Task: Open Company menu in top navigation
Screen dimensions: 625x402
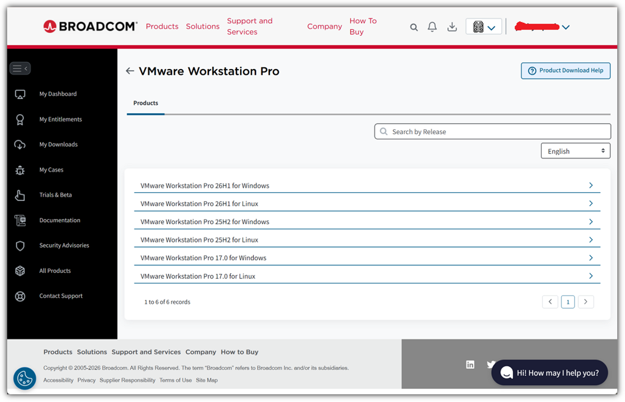Action: (325, 27)
